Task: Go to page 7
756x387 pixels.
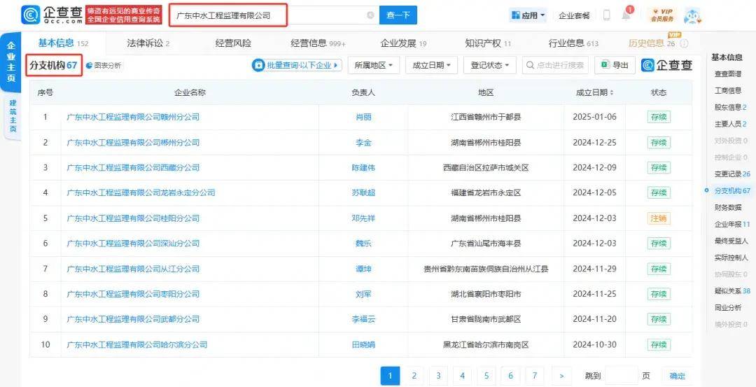Action: pos(535,375)
